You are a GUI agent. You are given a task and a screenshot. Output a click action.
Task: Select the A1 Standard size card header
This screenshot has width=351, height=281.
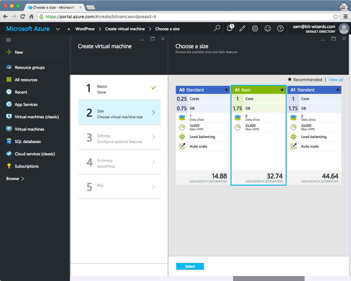tap(314, 90)
